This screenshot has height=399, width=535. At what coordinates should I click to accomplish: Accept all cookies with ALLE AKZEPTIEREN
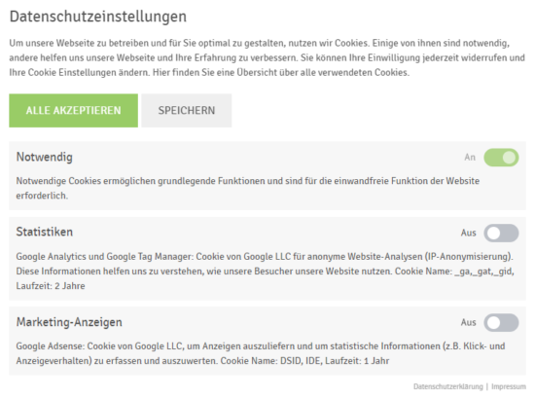73,111
